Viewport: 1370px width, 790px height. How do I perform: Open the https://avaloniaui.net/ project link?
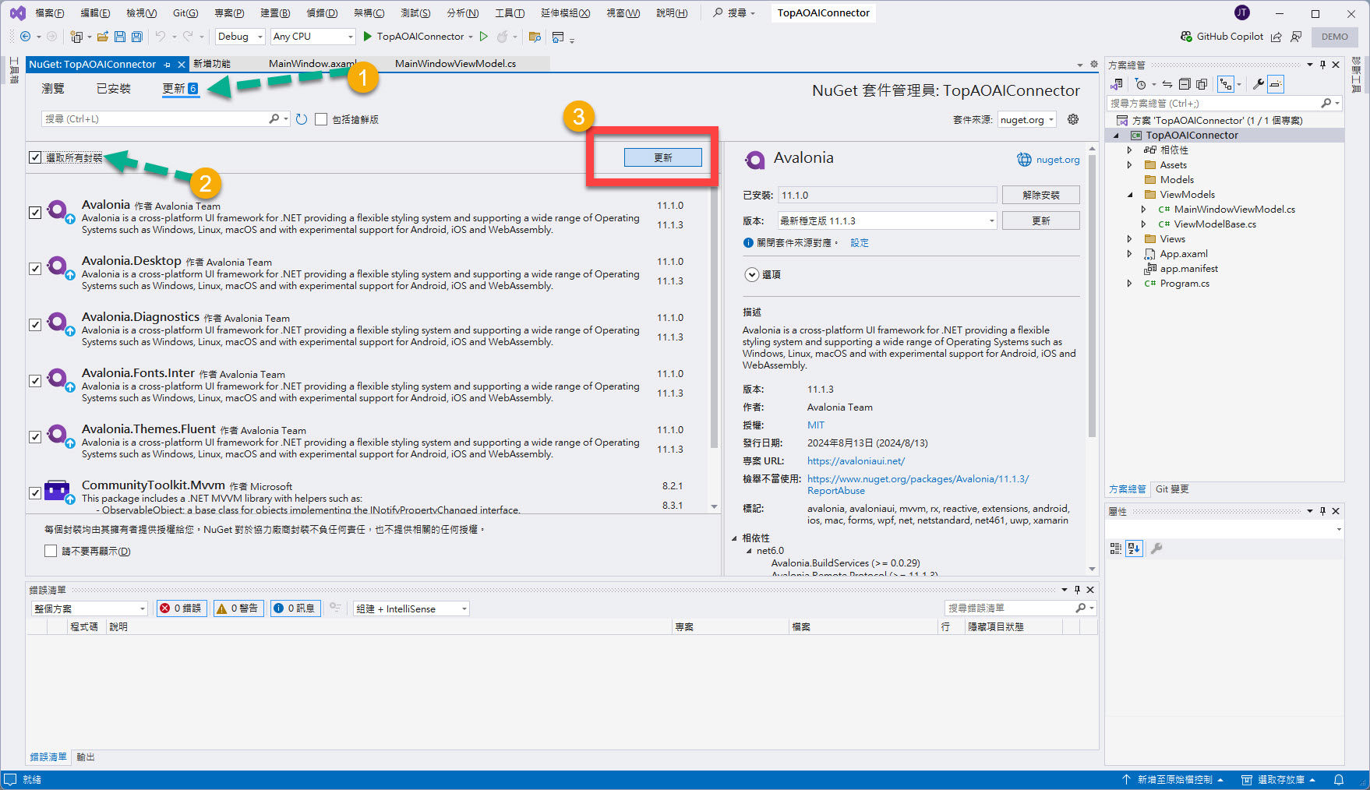(x=856, y=461)
